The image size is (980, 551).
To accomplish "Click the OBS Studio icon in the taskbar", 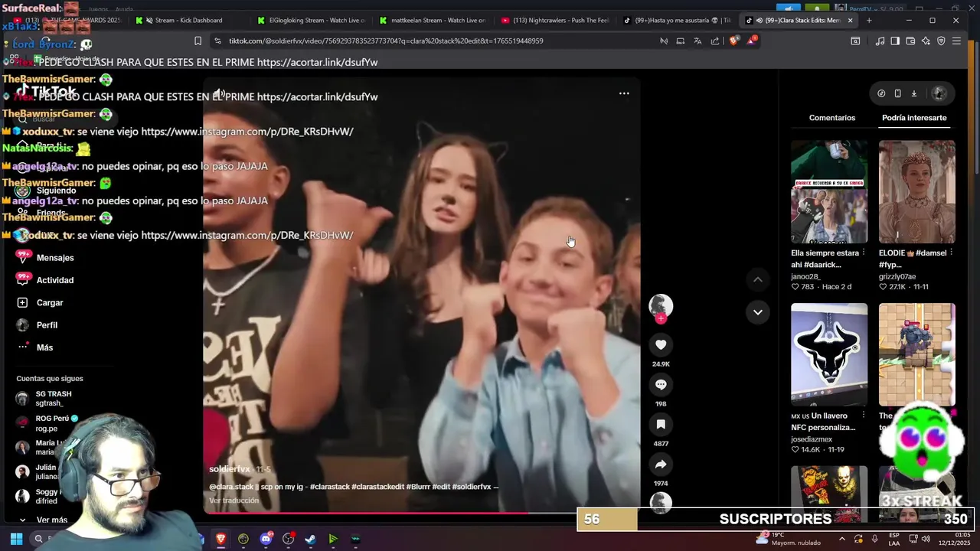I will point(288,539).
